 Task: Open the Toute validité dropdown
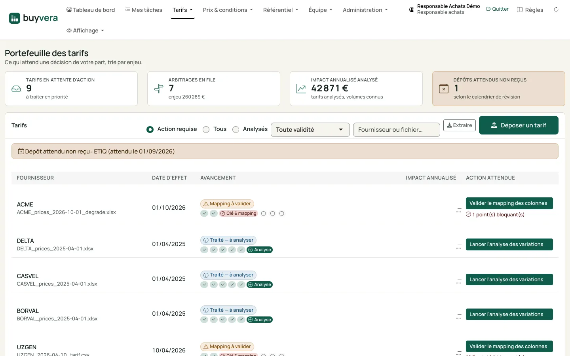tap(310, 130)
